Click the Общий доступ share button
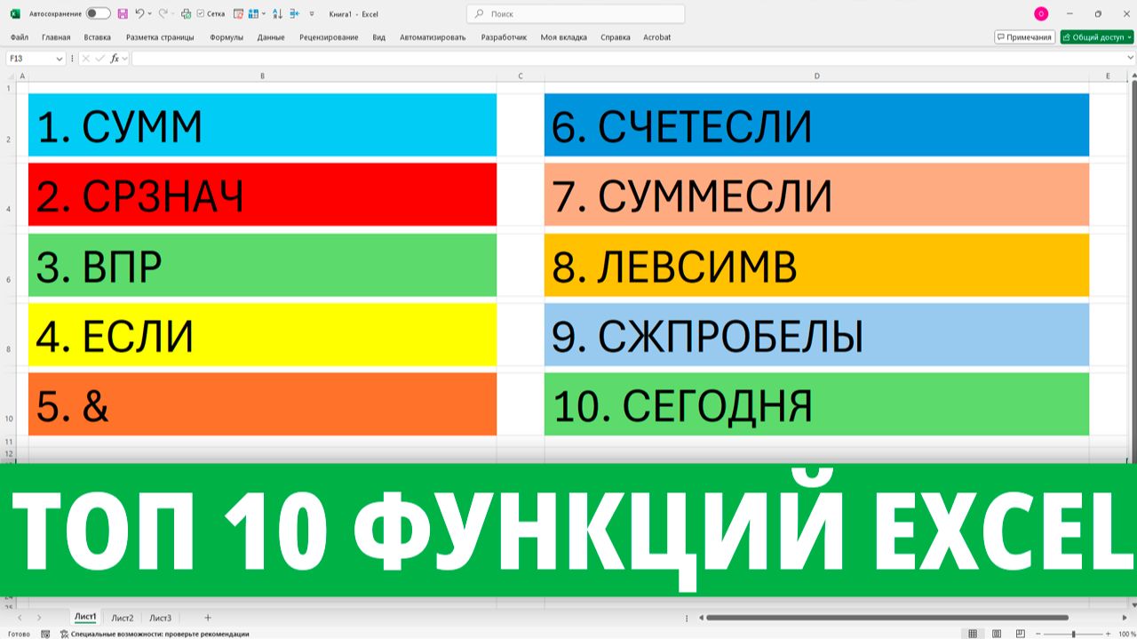The height and width of the screenshot is (639, 1137). pyautogui.click(x=1096, y=37)
